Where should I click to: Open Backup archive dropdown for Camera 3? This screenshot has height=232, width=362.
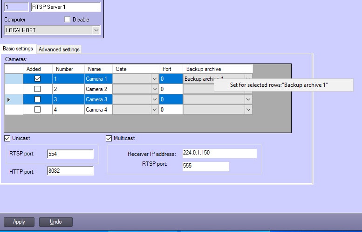point(248,99)
